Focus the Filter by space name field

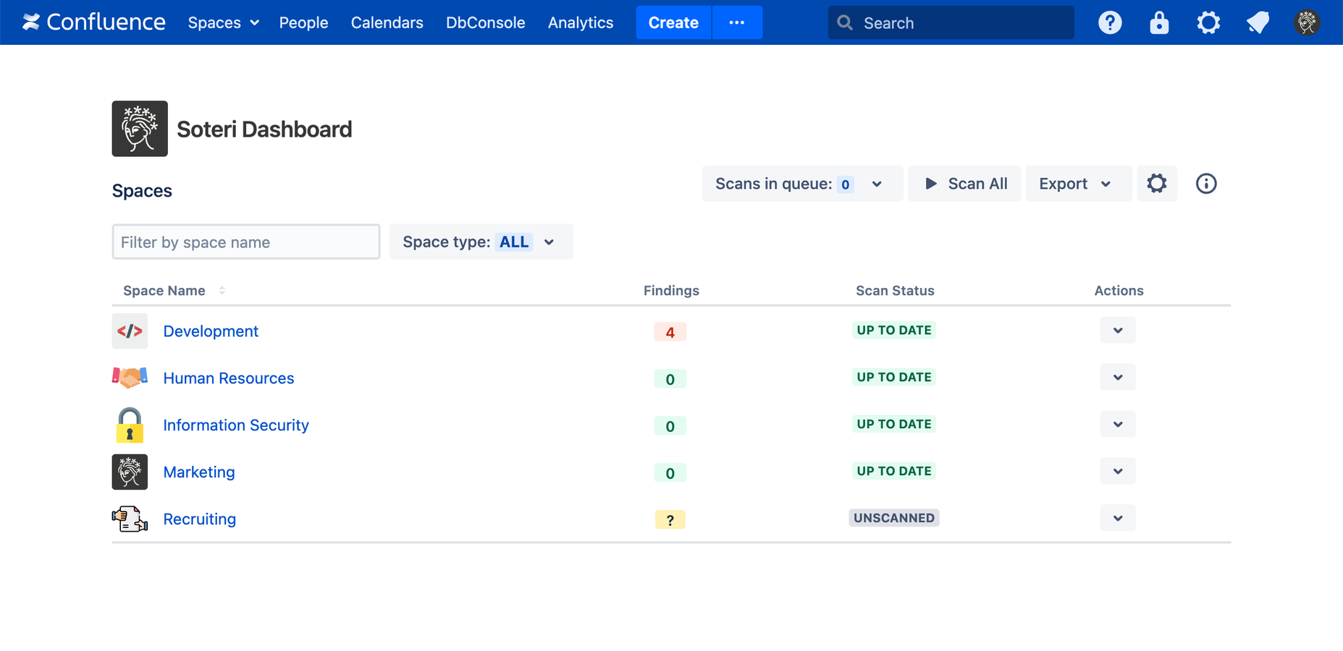(x=246, y=242)
